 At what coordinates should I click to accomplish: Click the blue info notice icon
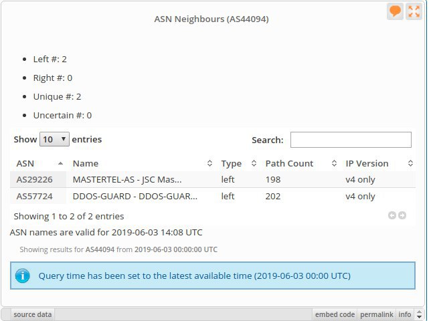point(23,276)
